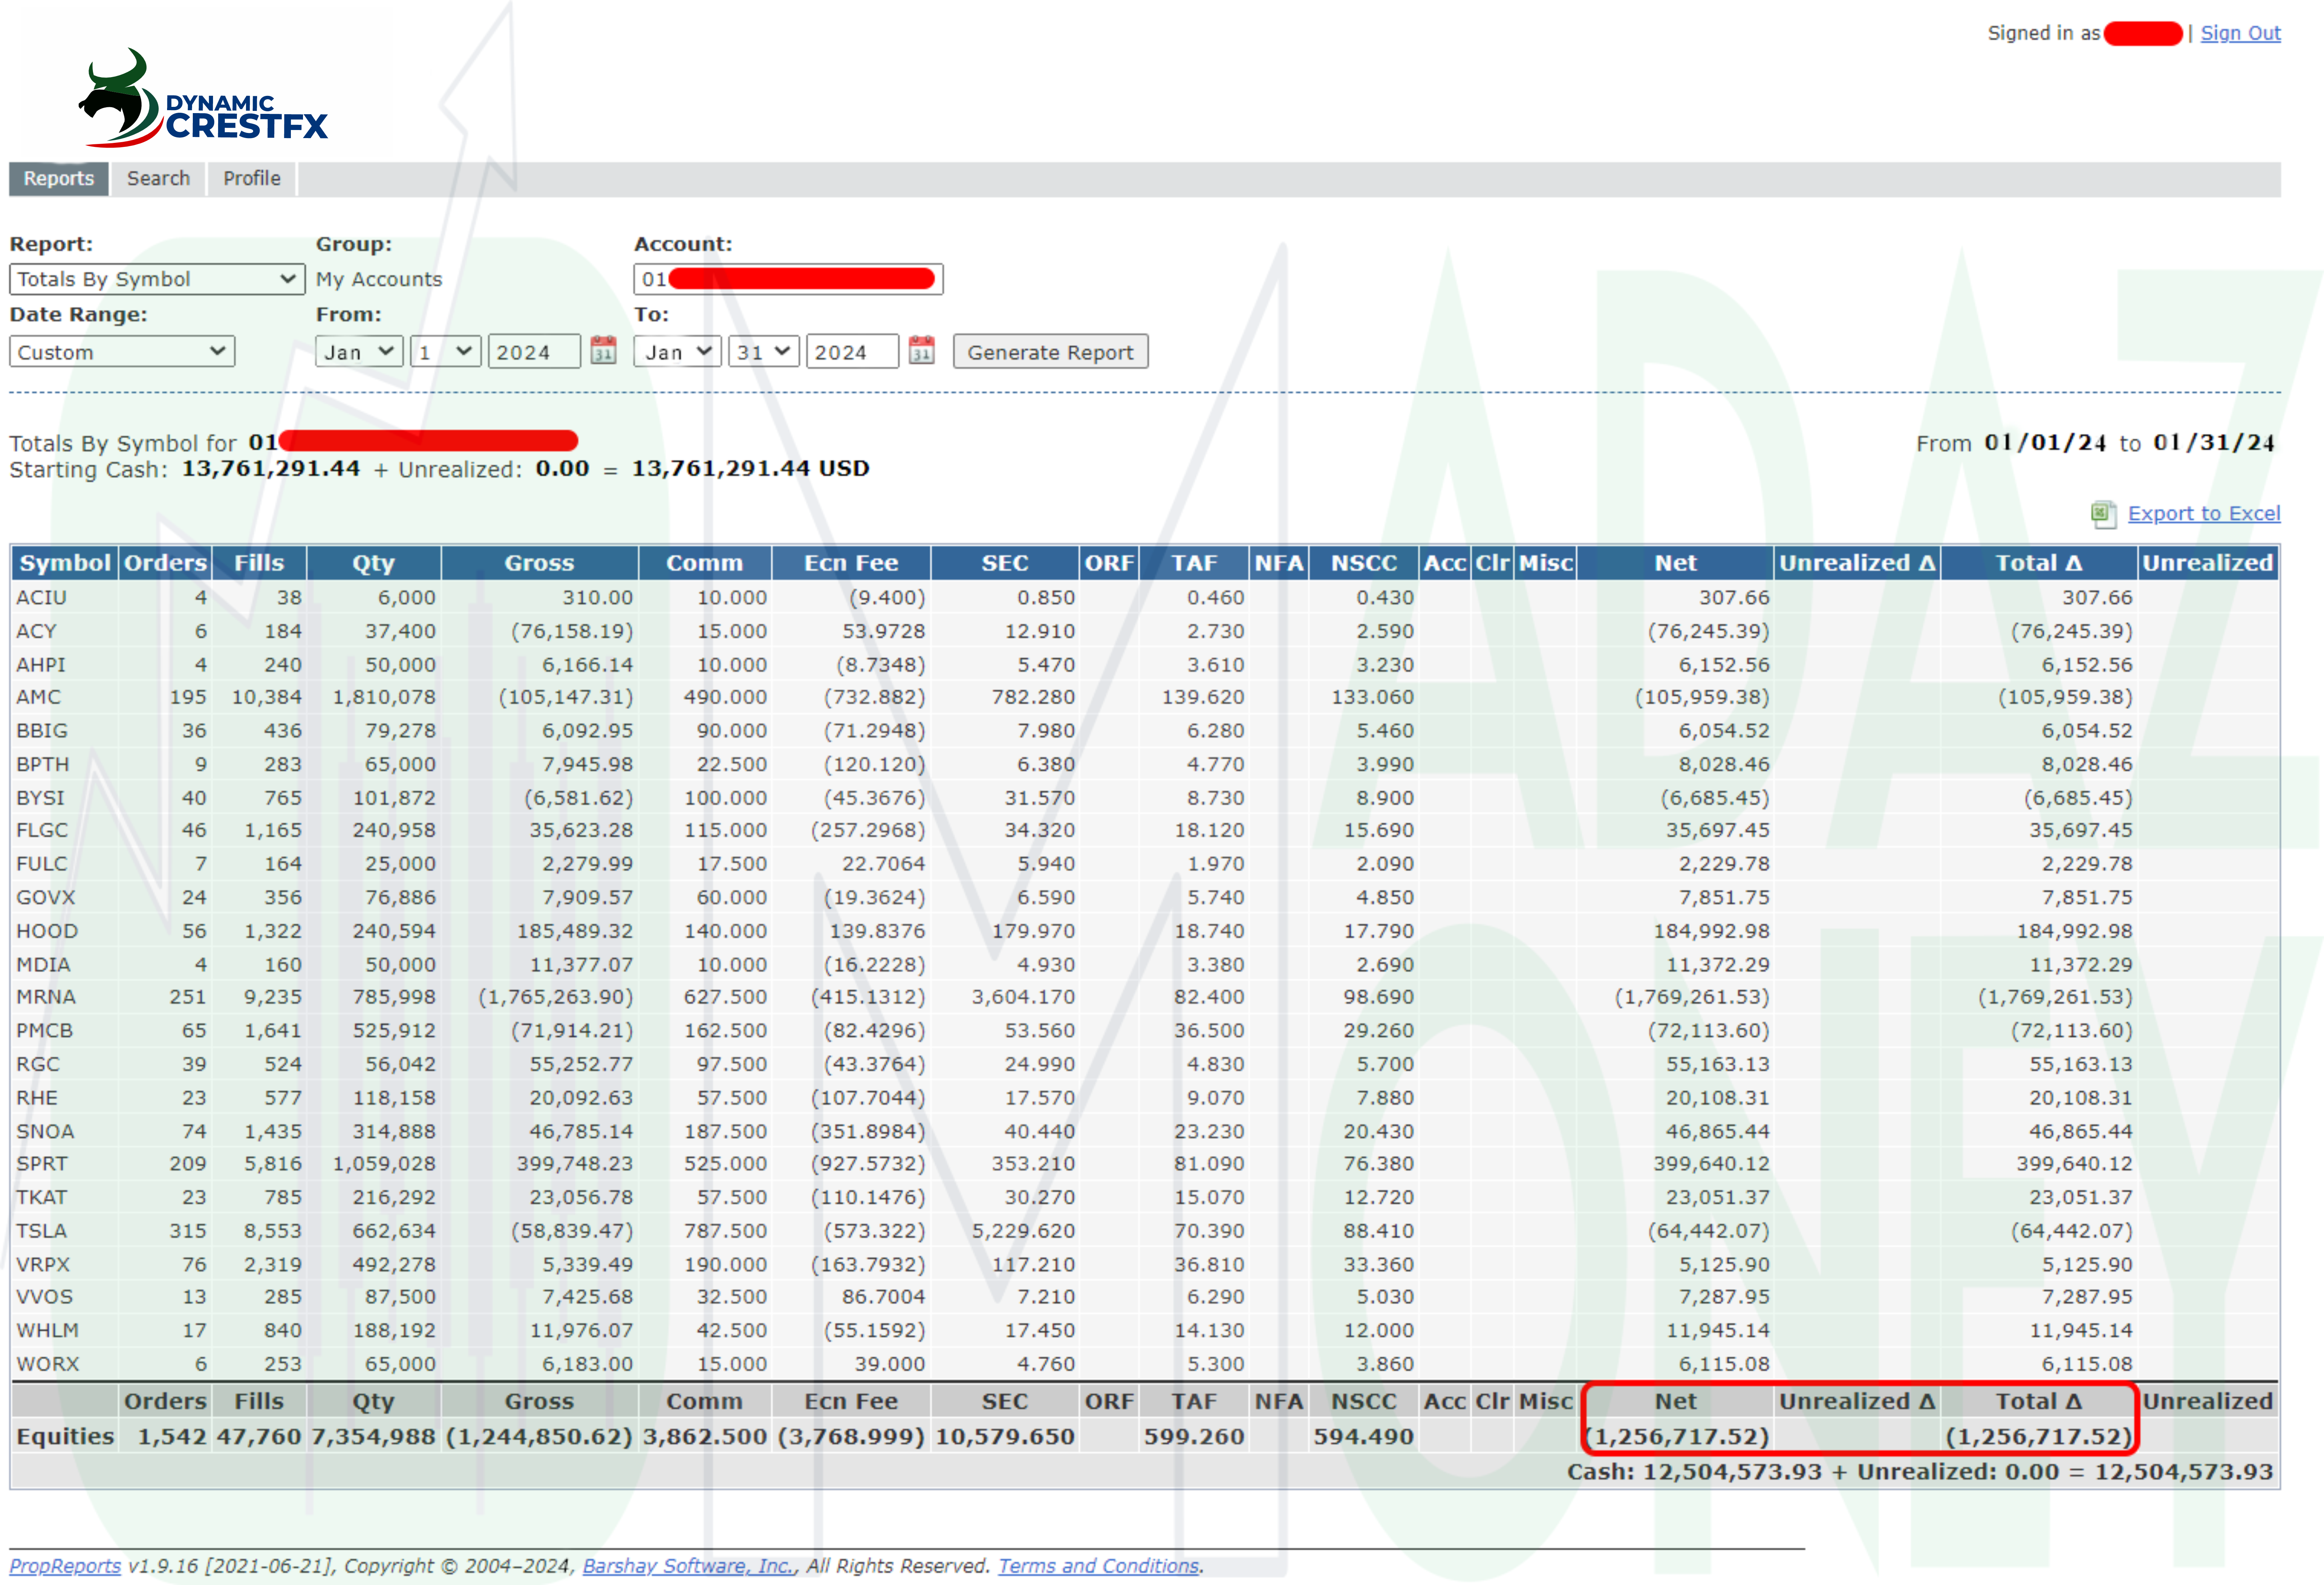
Task: Open the PropReports footer link
Action: point(65,1566)
